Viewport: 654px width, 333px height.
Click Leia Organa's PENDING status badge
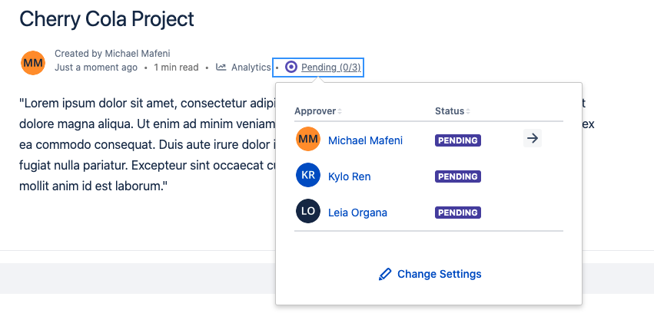[x=458, y=213]
